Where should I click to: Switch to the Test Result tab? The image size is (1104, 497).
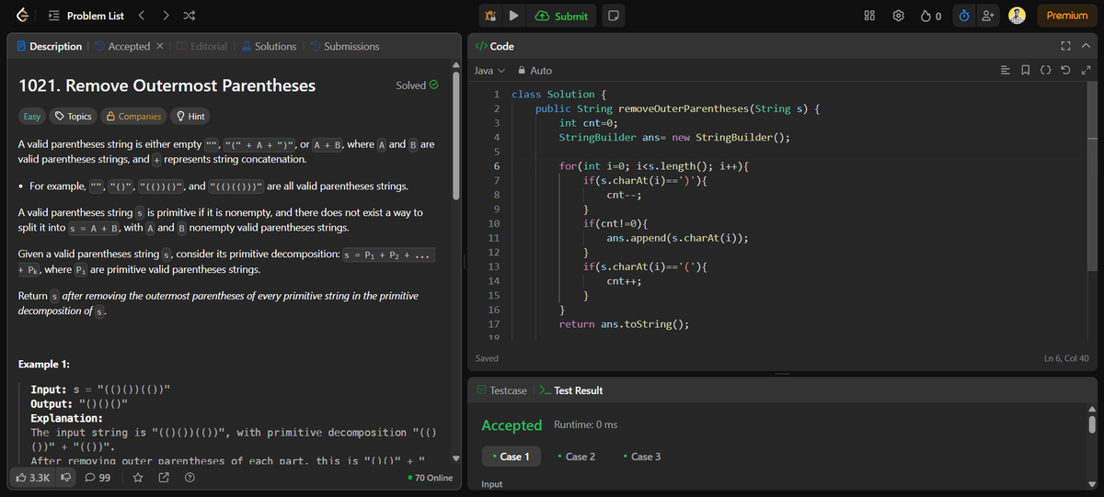[x=569, y=390]
